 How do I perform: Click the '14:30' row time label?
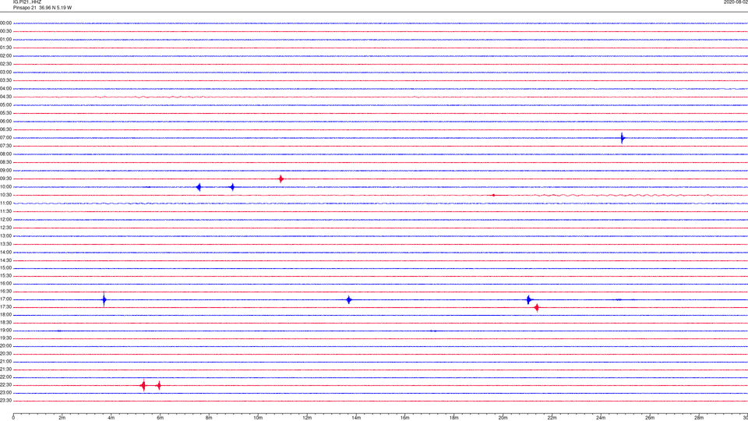point(5,260)
